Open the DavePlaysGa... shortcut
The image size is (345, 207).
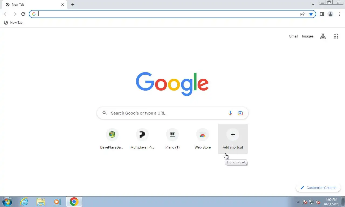112,139
